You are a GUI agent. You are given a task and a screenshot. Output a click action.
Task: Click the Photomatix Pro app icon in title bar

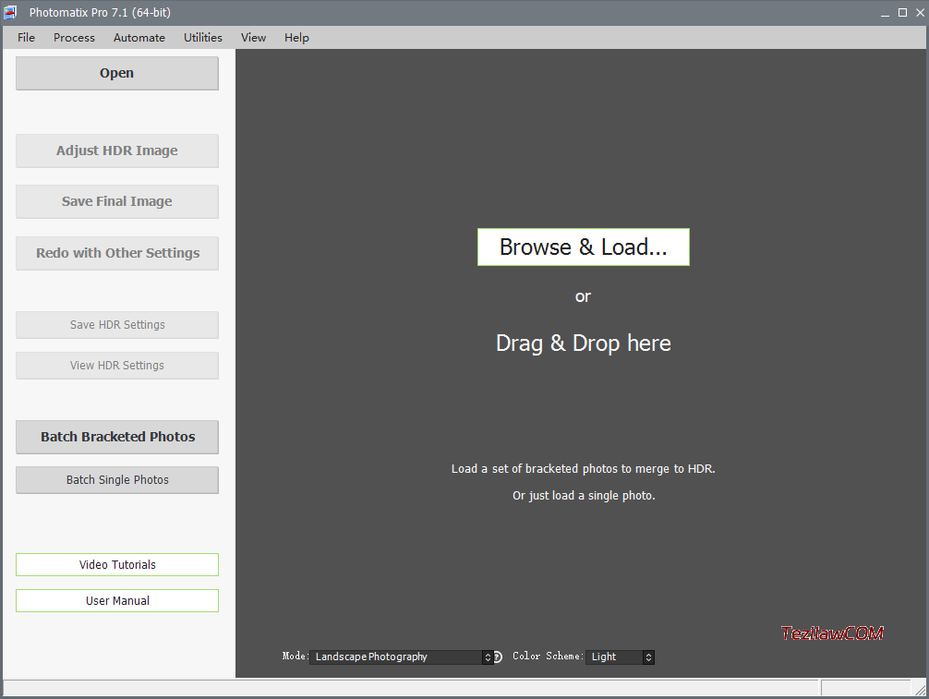click(10, 12)
